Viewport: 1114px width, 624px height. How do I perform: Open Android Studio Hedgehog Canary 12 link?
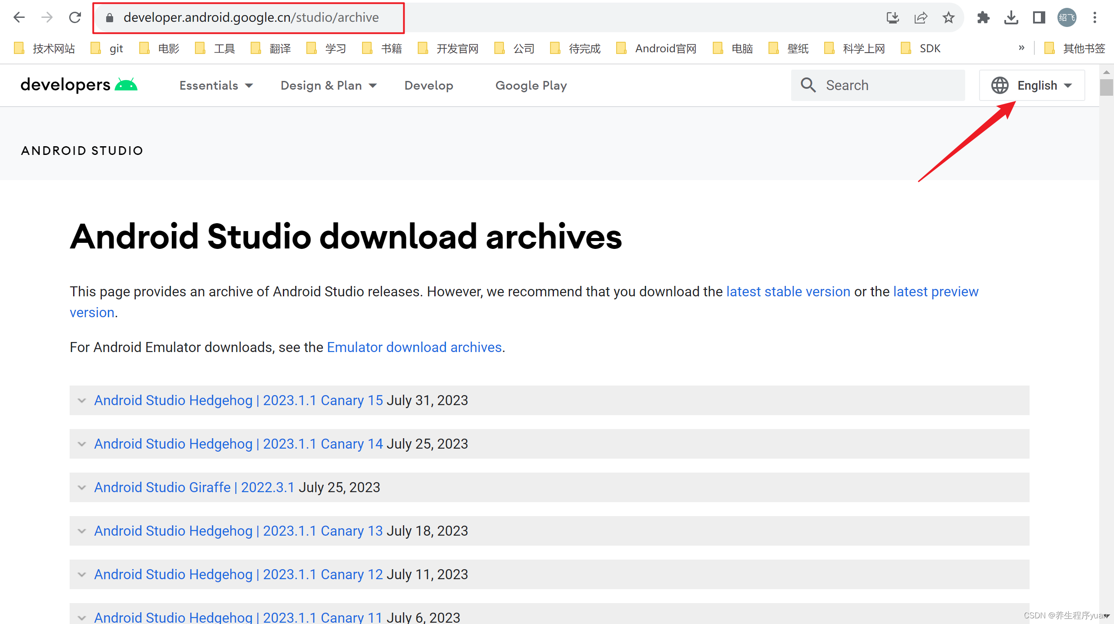tap(238, 574)
